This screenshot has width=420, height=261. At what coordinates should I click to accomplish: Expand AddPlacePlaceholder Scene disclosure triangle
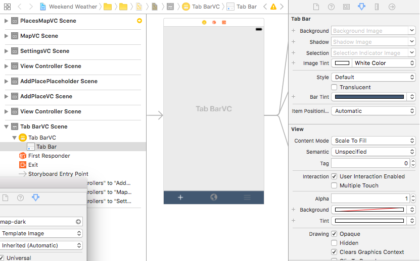[6, 81]
